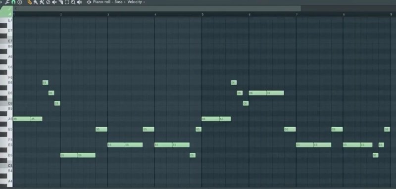Click bar 5 on the timeline ruler
This screenshot has width=396, height=189.
point(202,15)
